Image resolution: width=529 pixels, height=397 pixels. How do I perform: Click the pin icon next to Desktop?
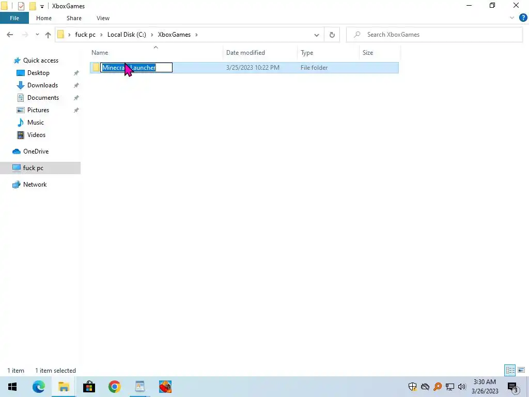(76, 73)
